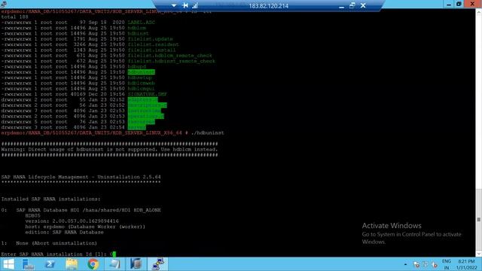Restore down the remote desktop session
Screen dimensions: 482x271
[x=352, y=5]
